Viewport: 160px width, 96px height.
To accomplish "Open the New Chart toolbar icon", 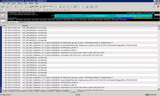I will pos(2,7).
